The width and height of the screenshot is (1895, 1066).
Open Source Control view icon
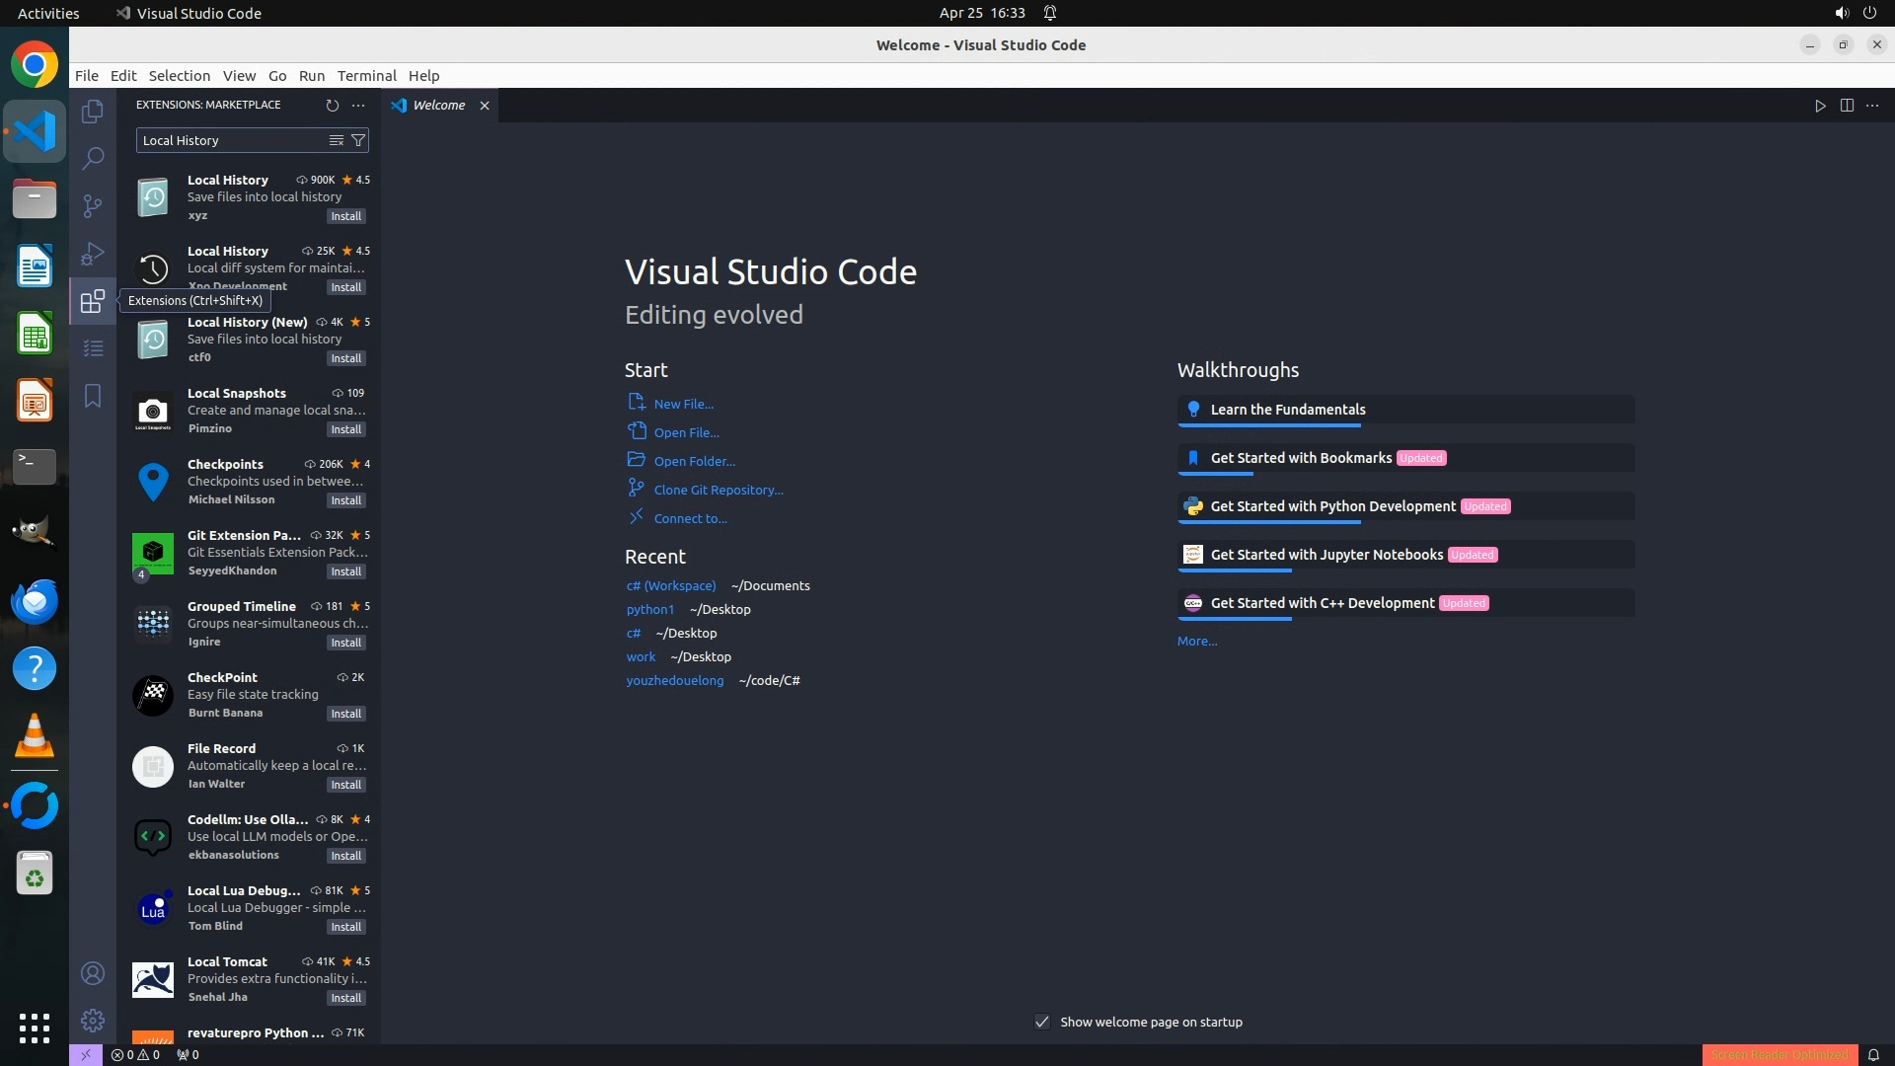coord(93,205)
